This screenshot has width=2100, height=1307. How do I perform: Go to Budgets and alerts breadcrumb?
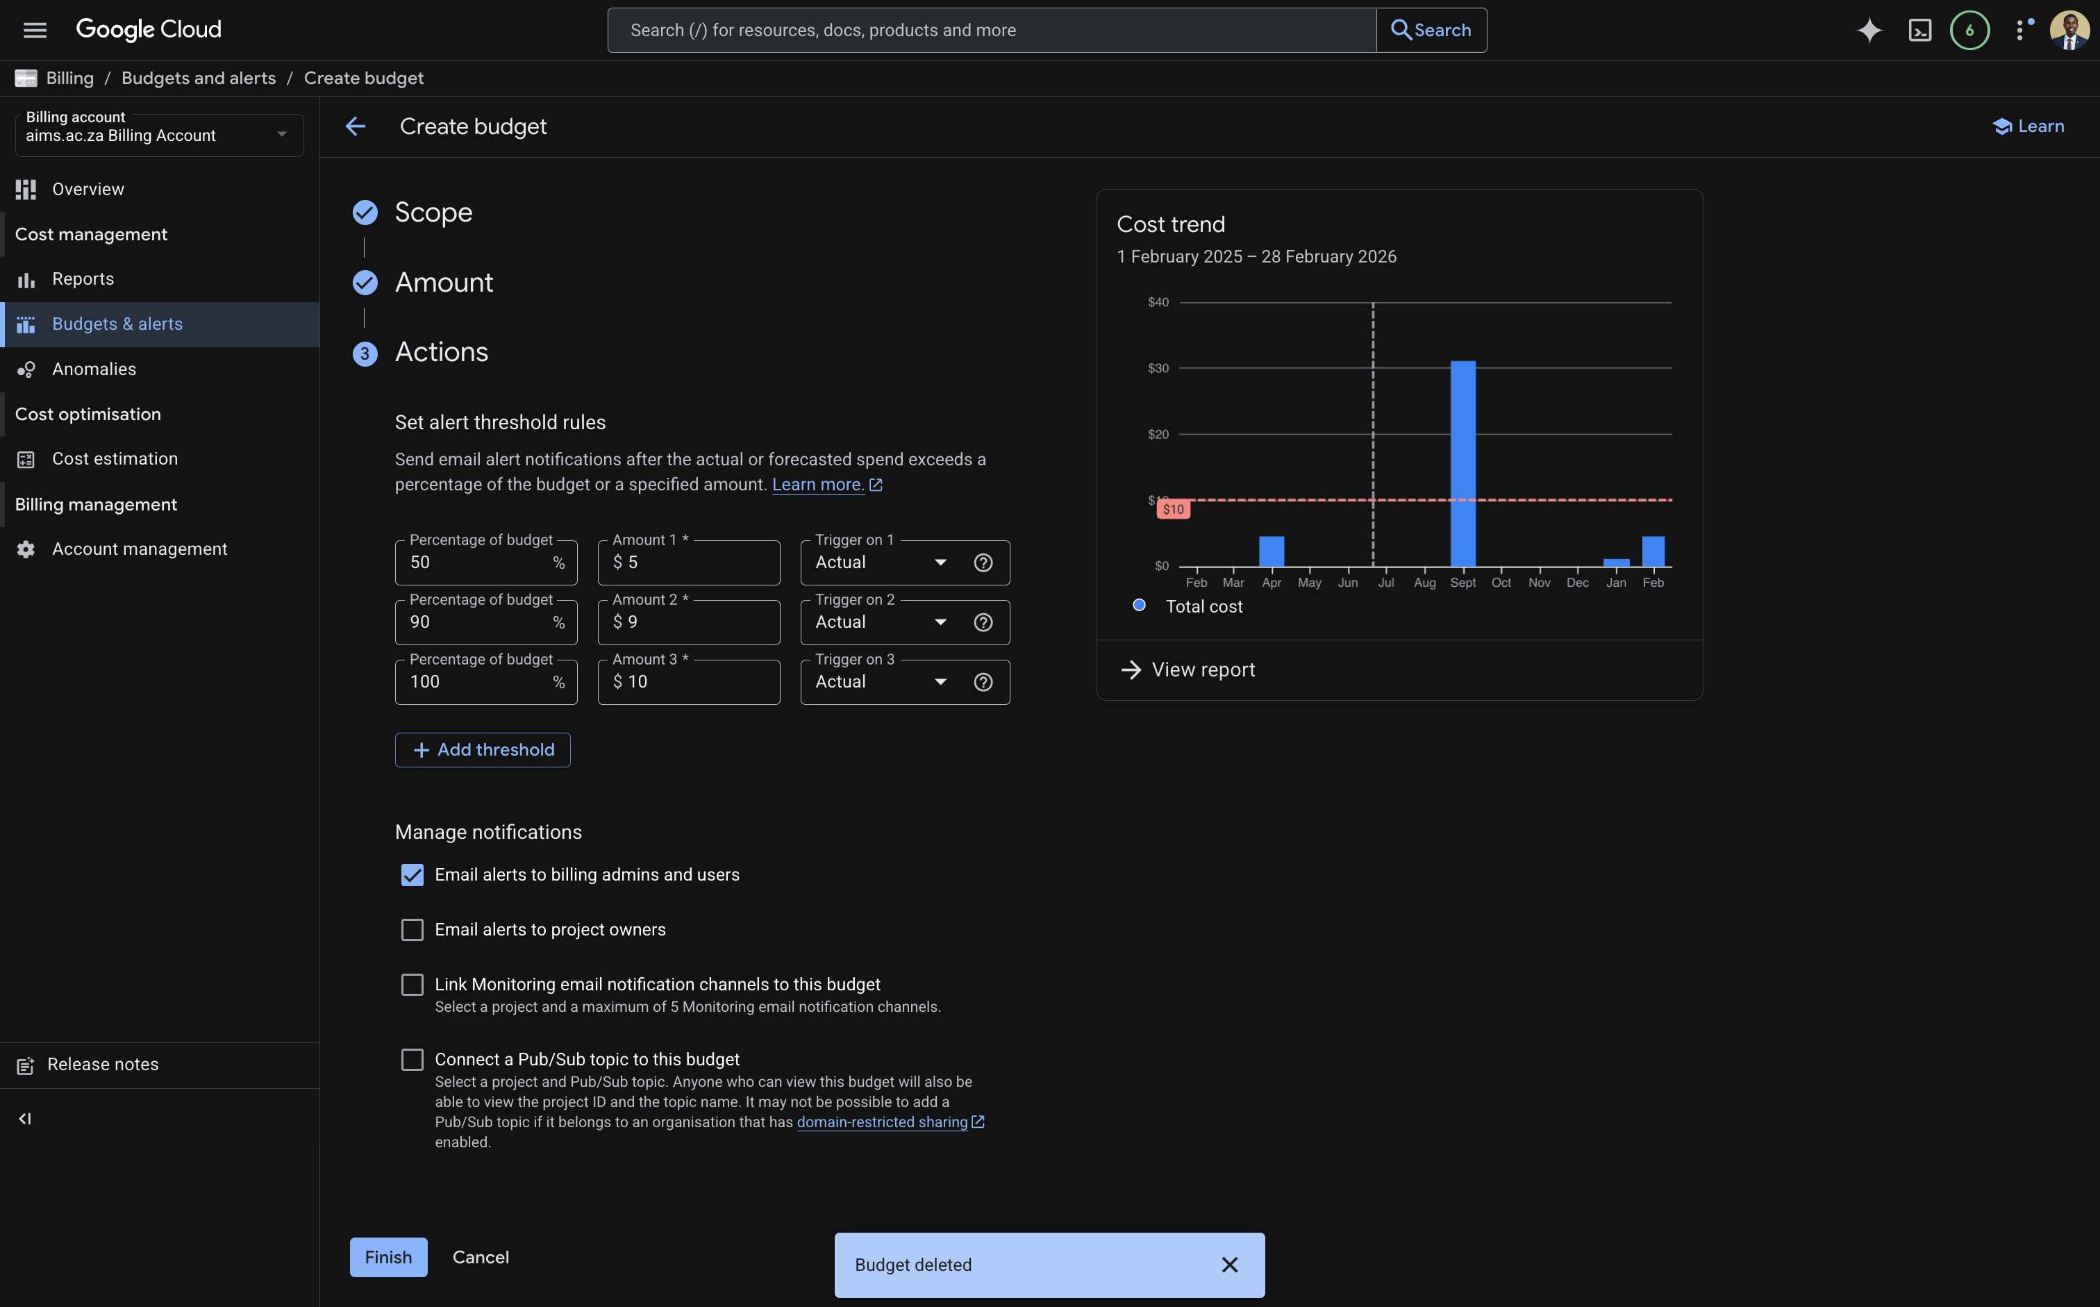[198, 78]
